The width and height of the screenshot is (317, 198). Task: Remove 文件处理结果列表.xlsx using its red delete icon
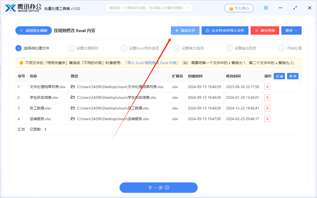pyautogui.click(x=267, y=86)
